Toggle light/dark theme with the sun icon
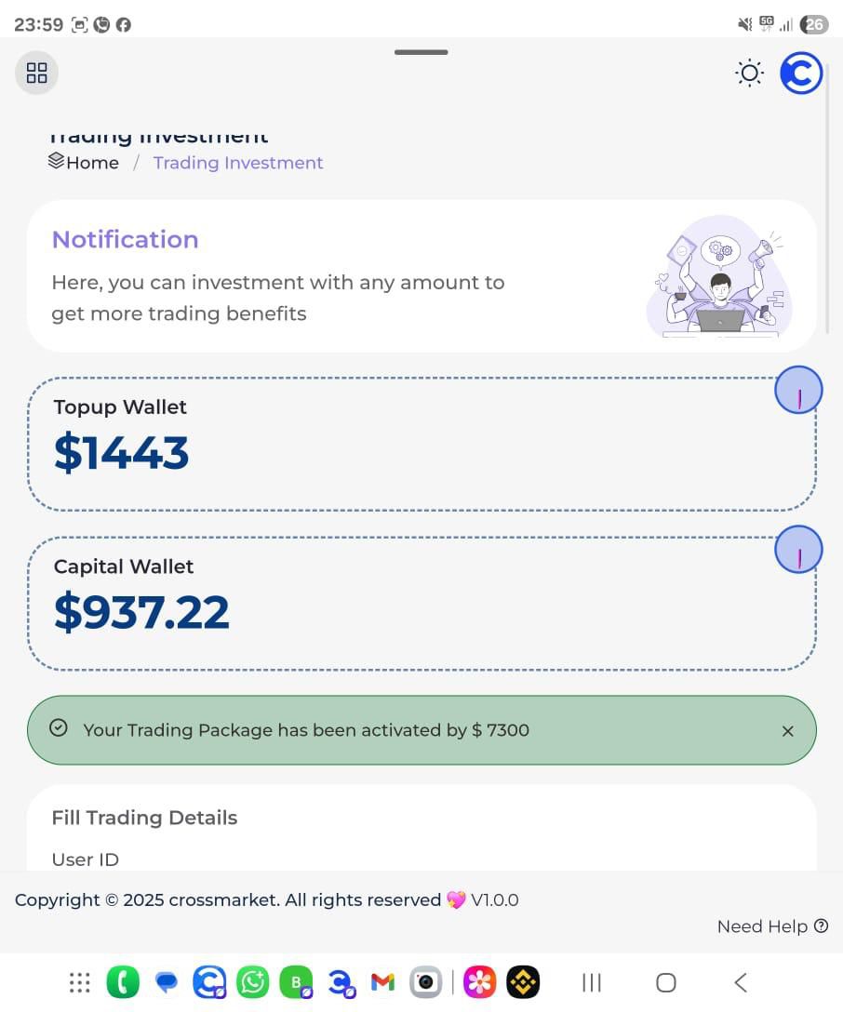Image resolution: width=843 pixels, height=1012 pixels. tap(749, 73)
